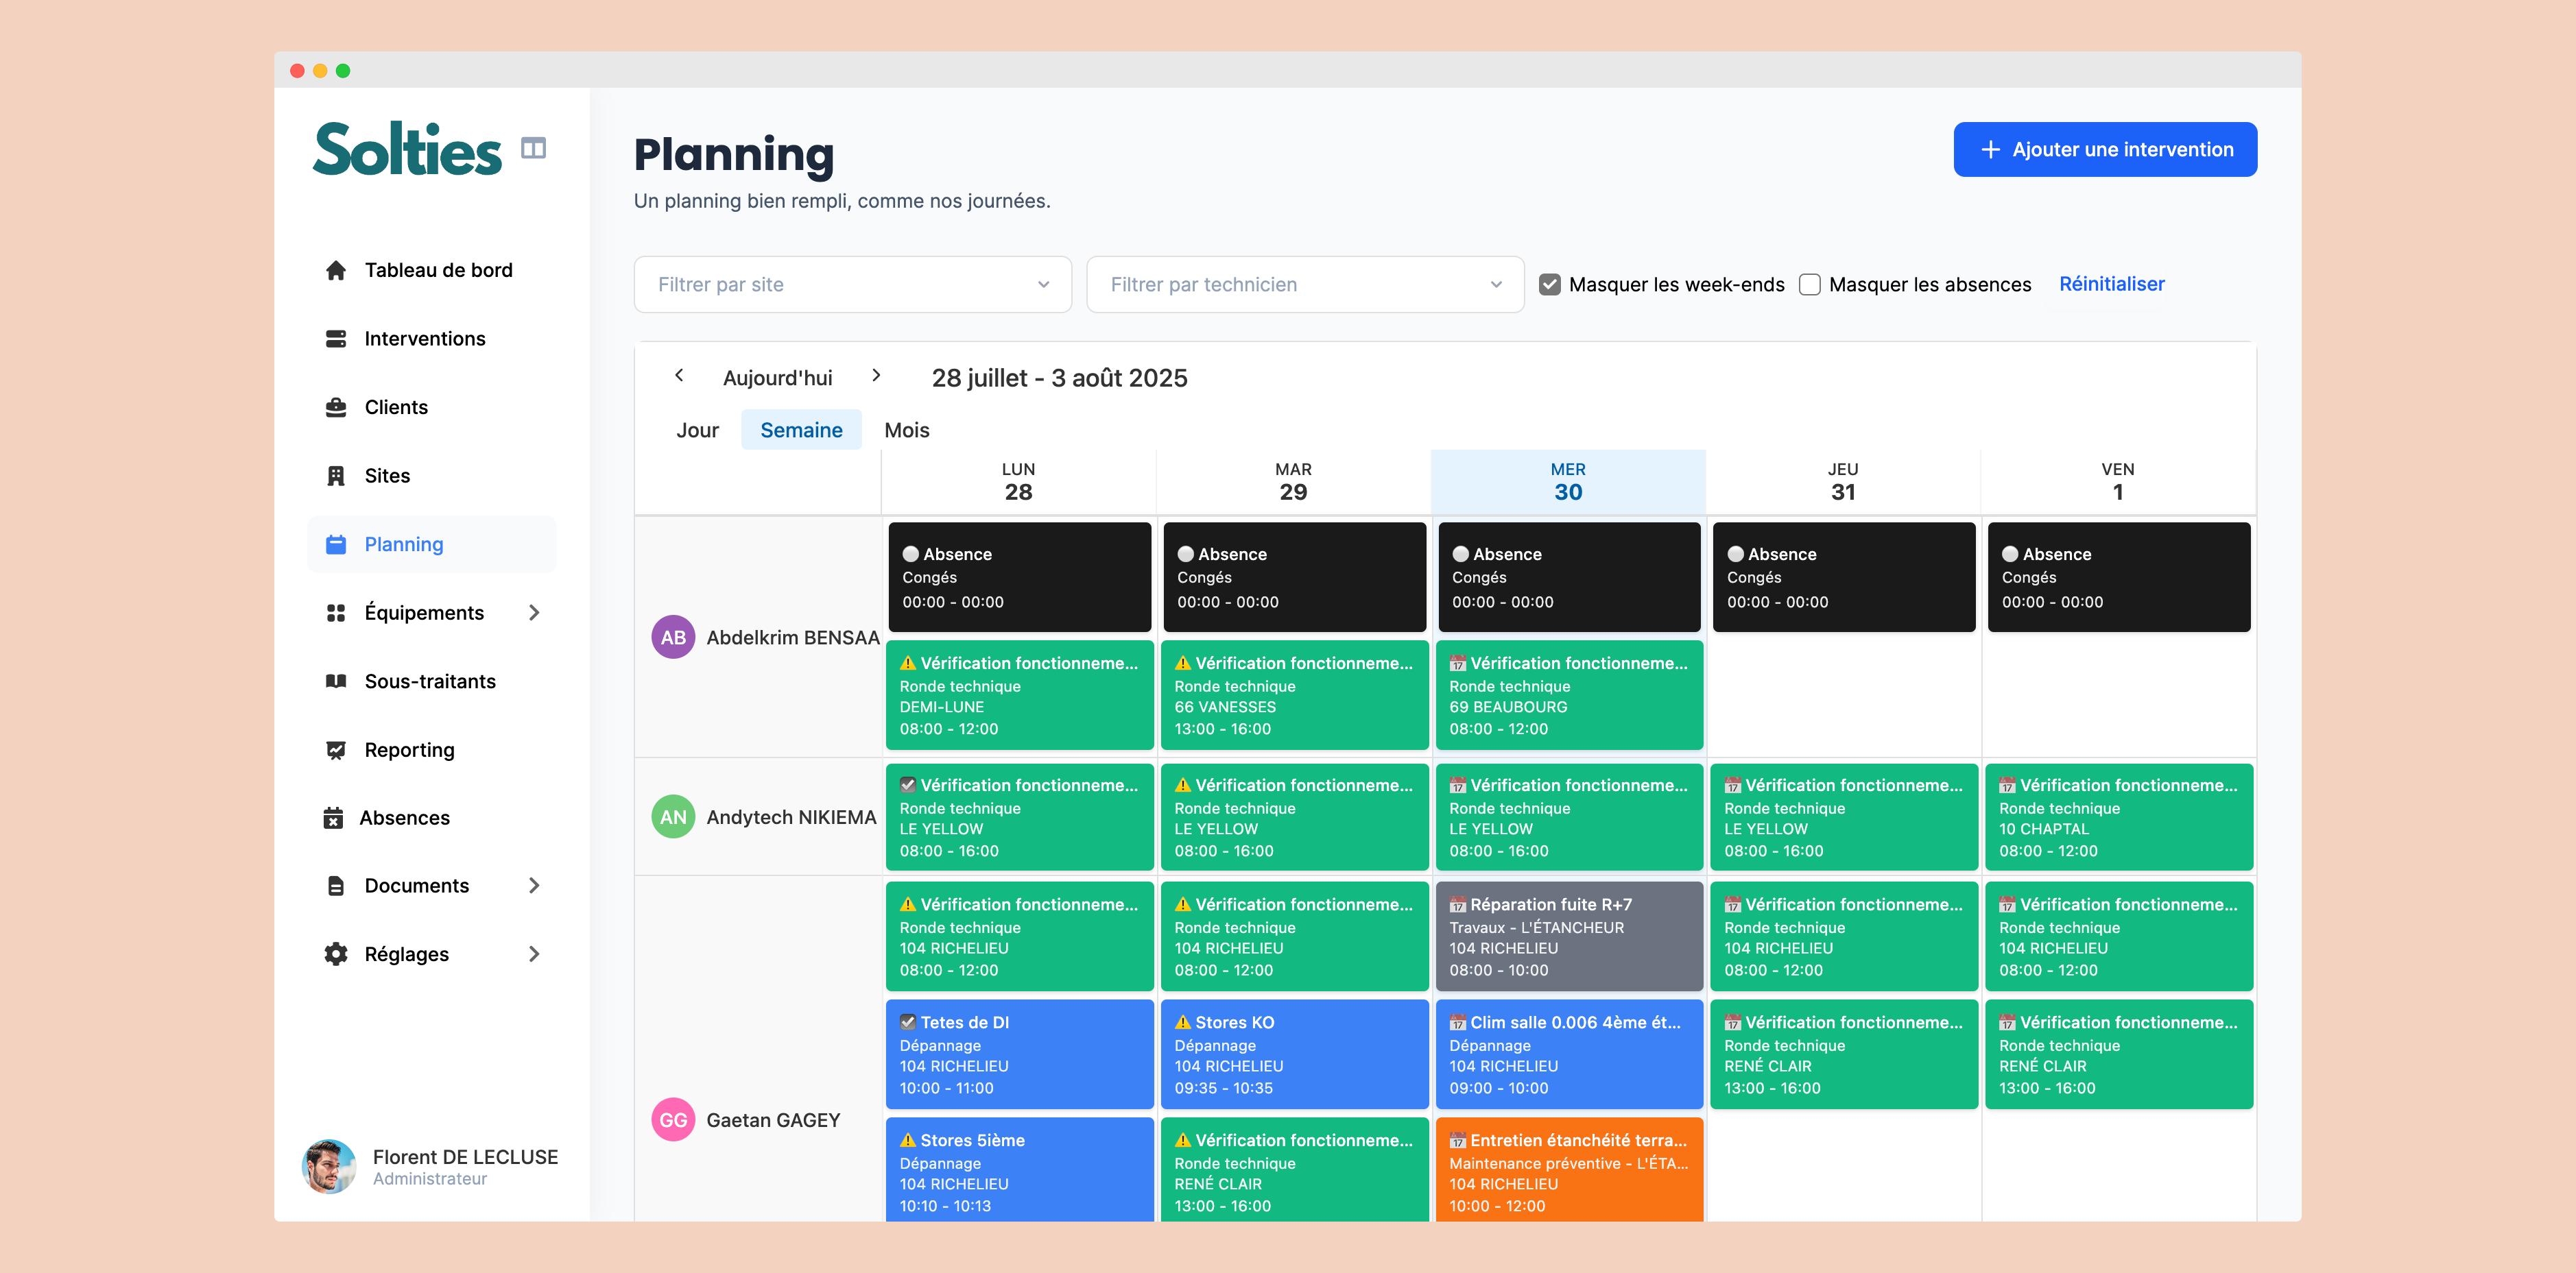The height and width of the screenshot is (1273, 2576).
Task: Collapse sidebar using panel toggle icon
Action: tap(533, 148)
